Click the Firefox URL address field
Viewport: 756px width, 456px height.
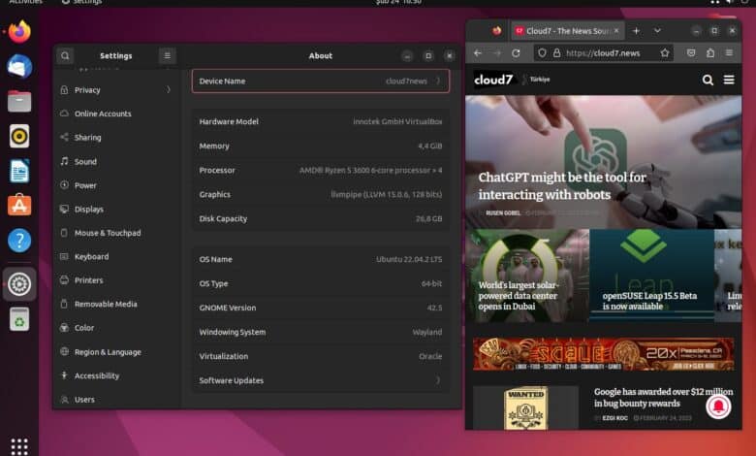click(x=604, y=53)
